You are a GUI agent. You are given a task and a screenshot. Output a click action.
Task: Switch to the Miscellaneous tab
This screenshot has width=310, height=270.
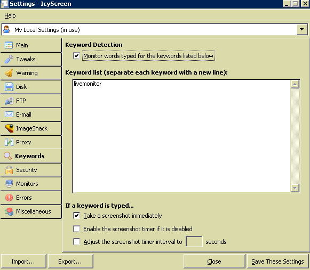point(31,211)
